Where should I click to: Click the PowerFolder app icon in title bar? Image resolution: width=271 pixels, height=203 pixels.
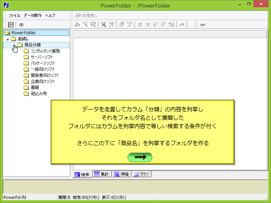(x=6, y=5)
